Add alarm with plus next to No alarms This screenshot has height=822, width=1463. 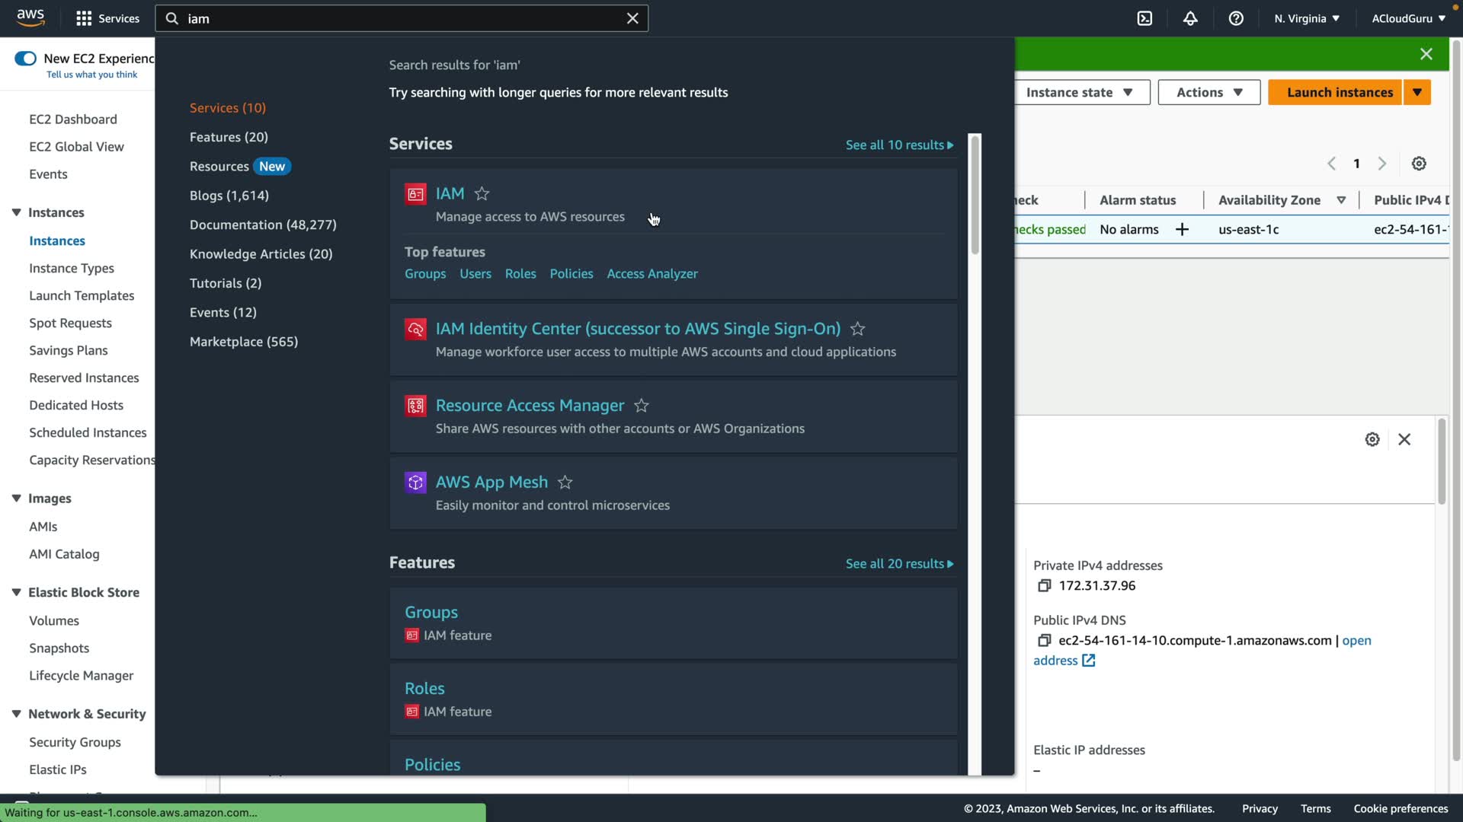(x=1182, y=229)
